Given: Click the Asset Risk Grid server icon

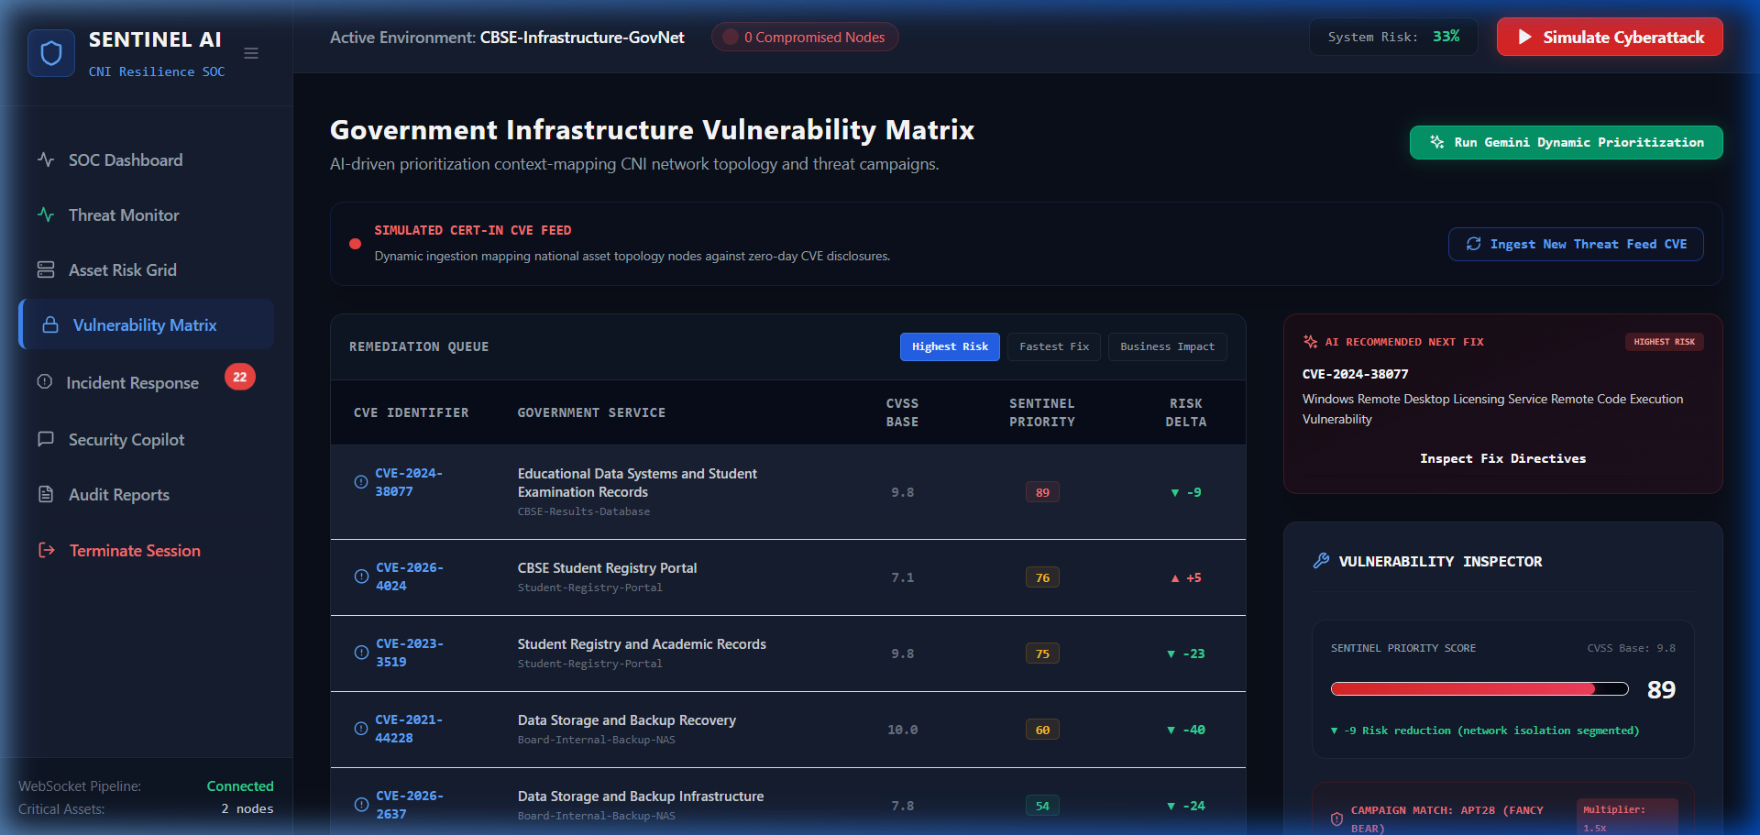Looking at the screenshot, I should click(x=46, y=269).
